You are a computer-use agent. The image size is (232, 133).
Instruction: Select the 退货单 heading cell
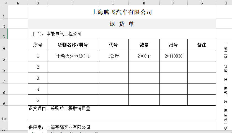[122, 24]
